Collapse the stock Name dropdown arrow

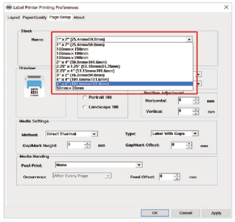189,39
